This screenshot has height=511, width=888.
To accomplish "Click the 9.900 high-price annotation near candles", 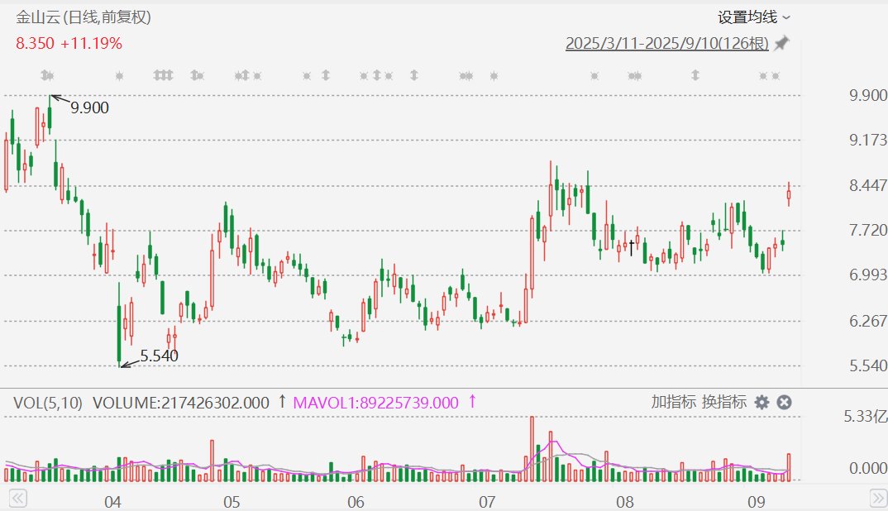I will pyautogui.click(x=89, y=107).
